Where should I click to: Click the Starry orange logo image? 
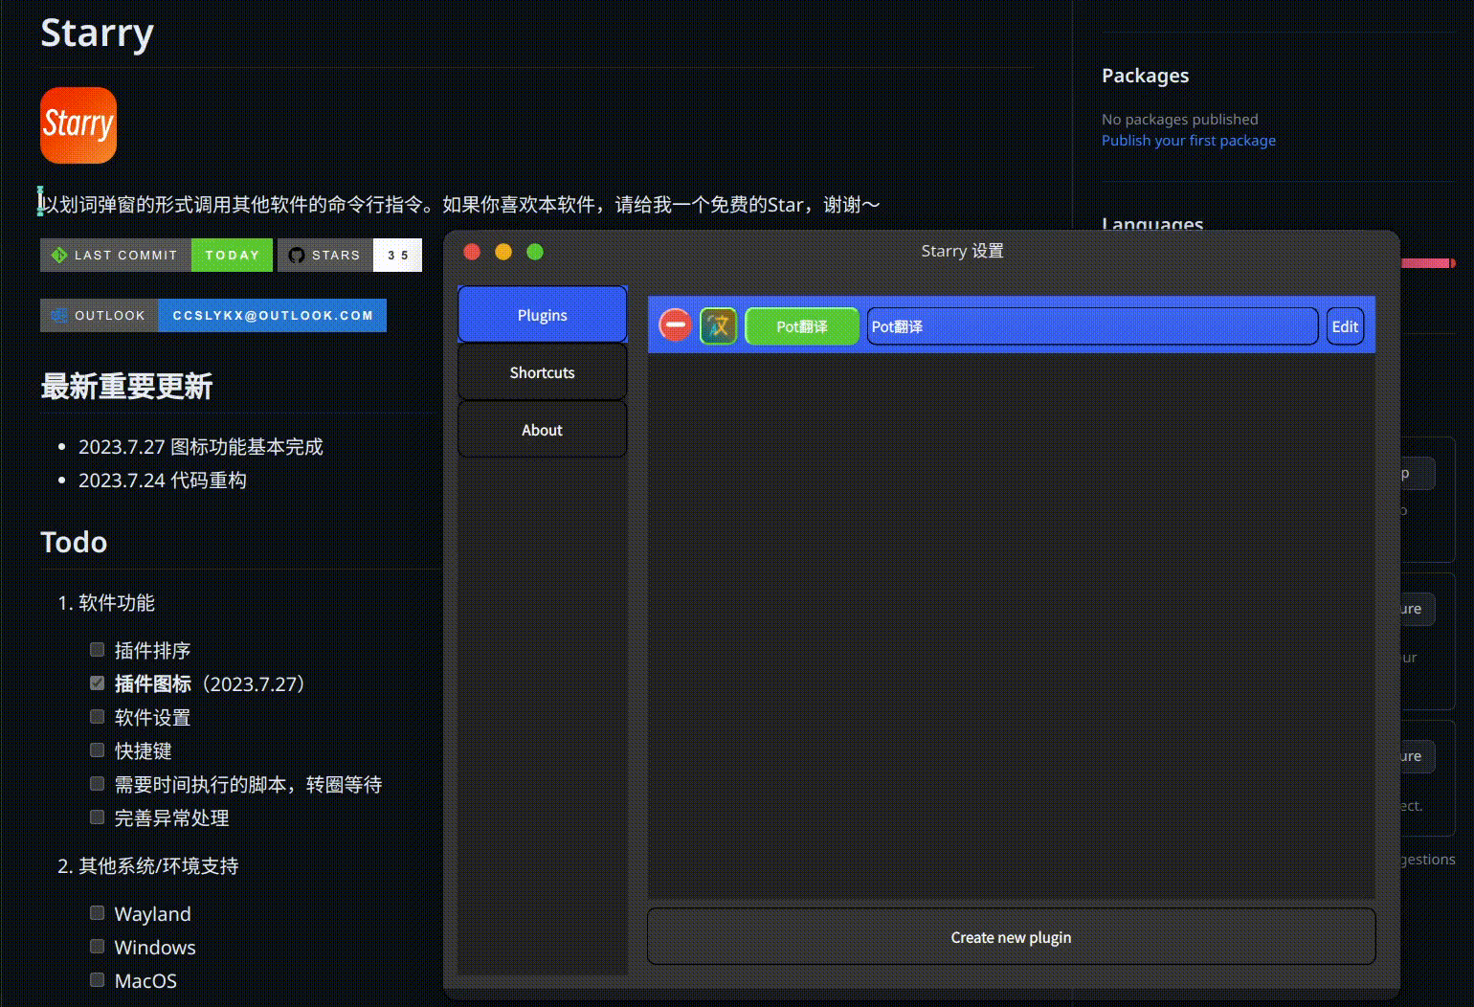pos(78,125)
